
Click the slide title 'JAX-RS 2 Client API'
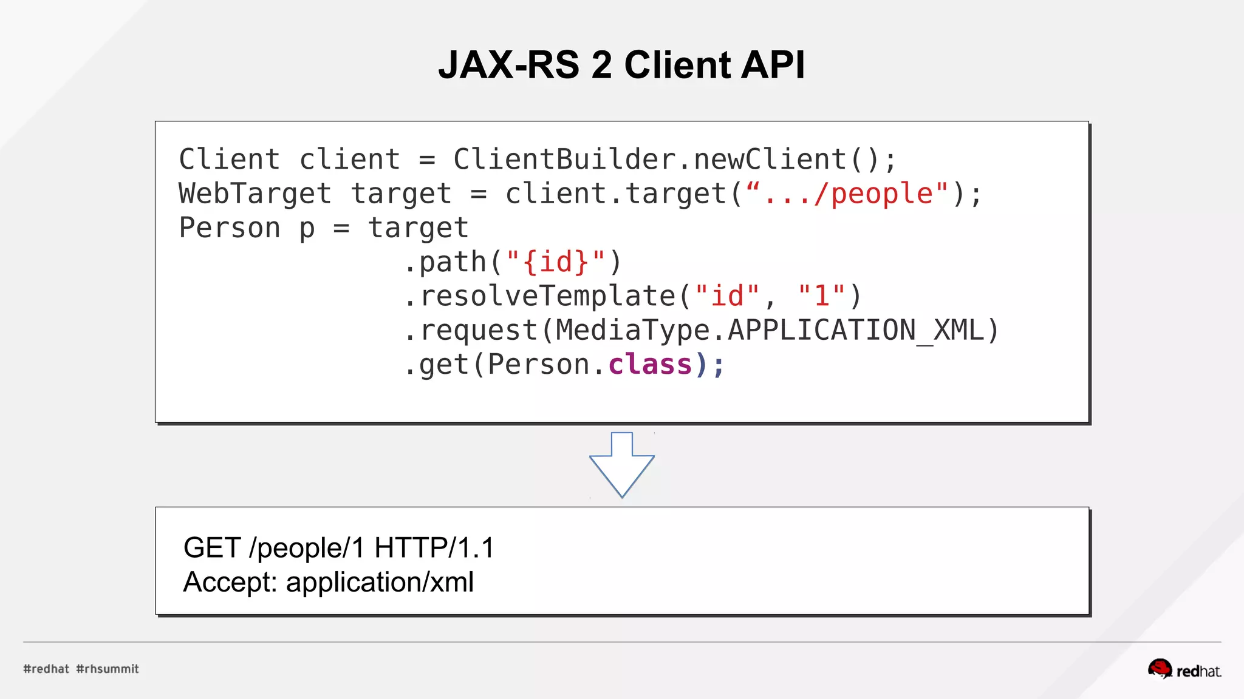pos(621,64)
